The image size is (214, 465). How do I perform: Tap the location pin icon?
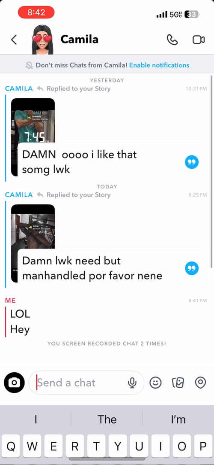click(200, 383)
